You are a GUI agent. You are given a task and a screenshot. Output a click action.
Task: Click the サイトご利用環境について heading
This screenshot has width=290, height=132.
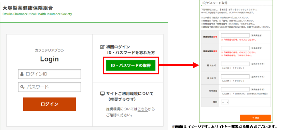coord(130,93)
